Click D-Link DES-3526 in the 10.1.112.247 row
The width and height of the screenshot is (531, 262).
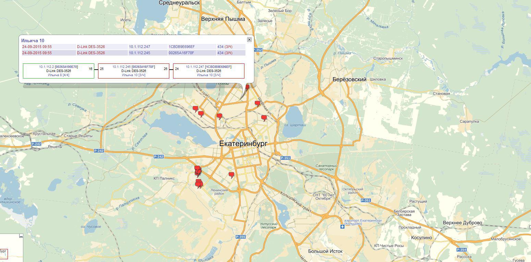point(91,47)
